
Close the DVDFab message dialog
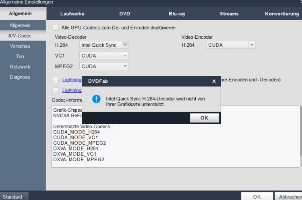pyautogui.click(x=214, y=81)
